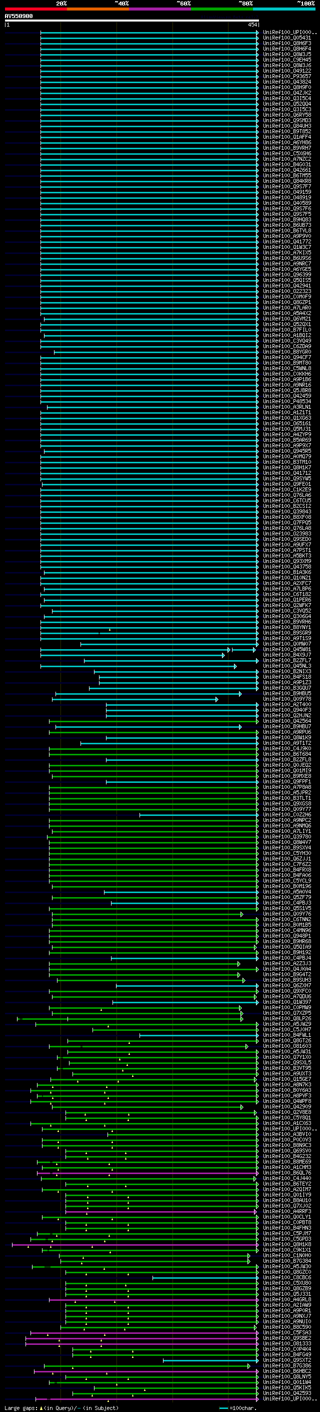Open hit UniRef100_B8C590

pyautogui.click(x=287, y=1327)
